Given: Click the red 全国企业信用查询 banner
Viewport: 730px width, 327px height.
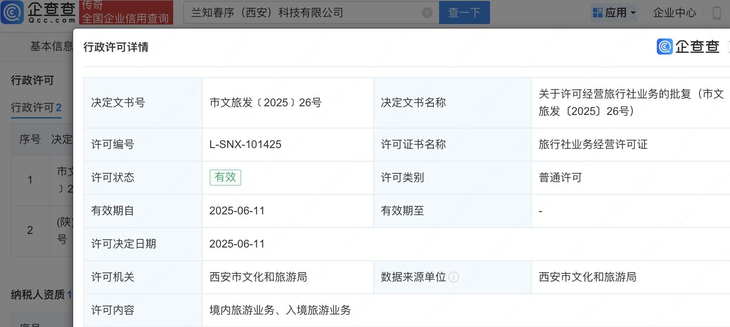Looking at the screenshot, I should pyautogui.click(x=126, y=13).
